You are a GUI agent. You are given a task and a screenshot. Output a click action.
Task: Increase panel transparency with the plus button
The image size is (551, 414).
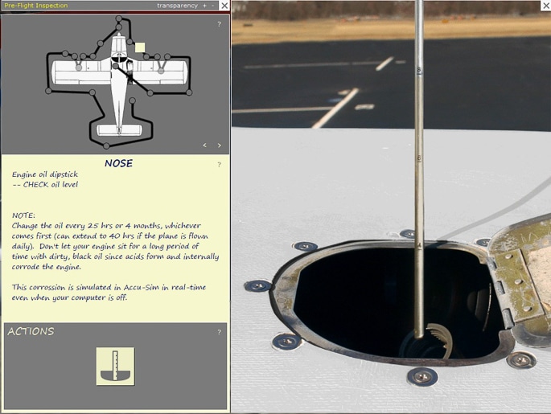point(204,6)
